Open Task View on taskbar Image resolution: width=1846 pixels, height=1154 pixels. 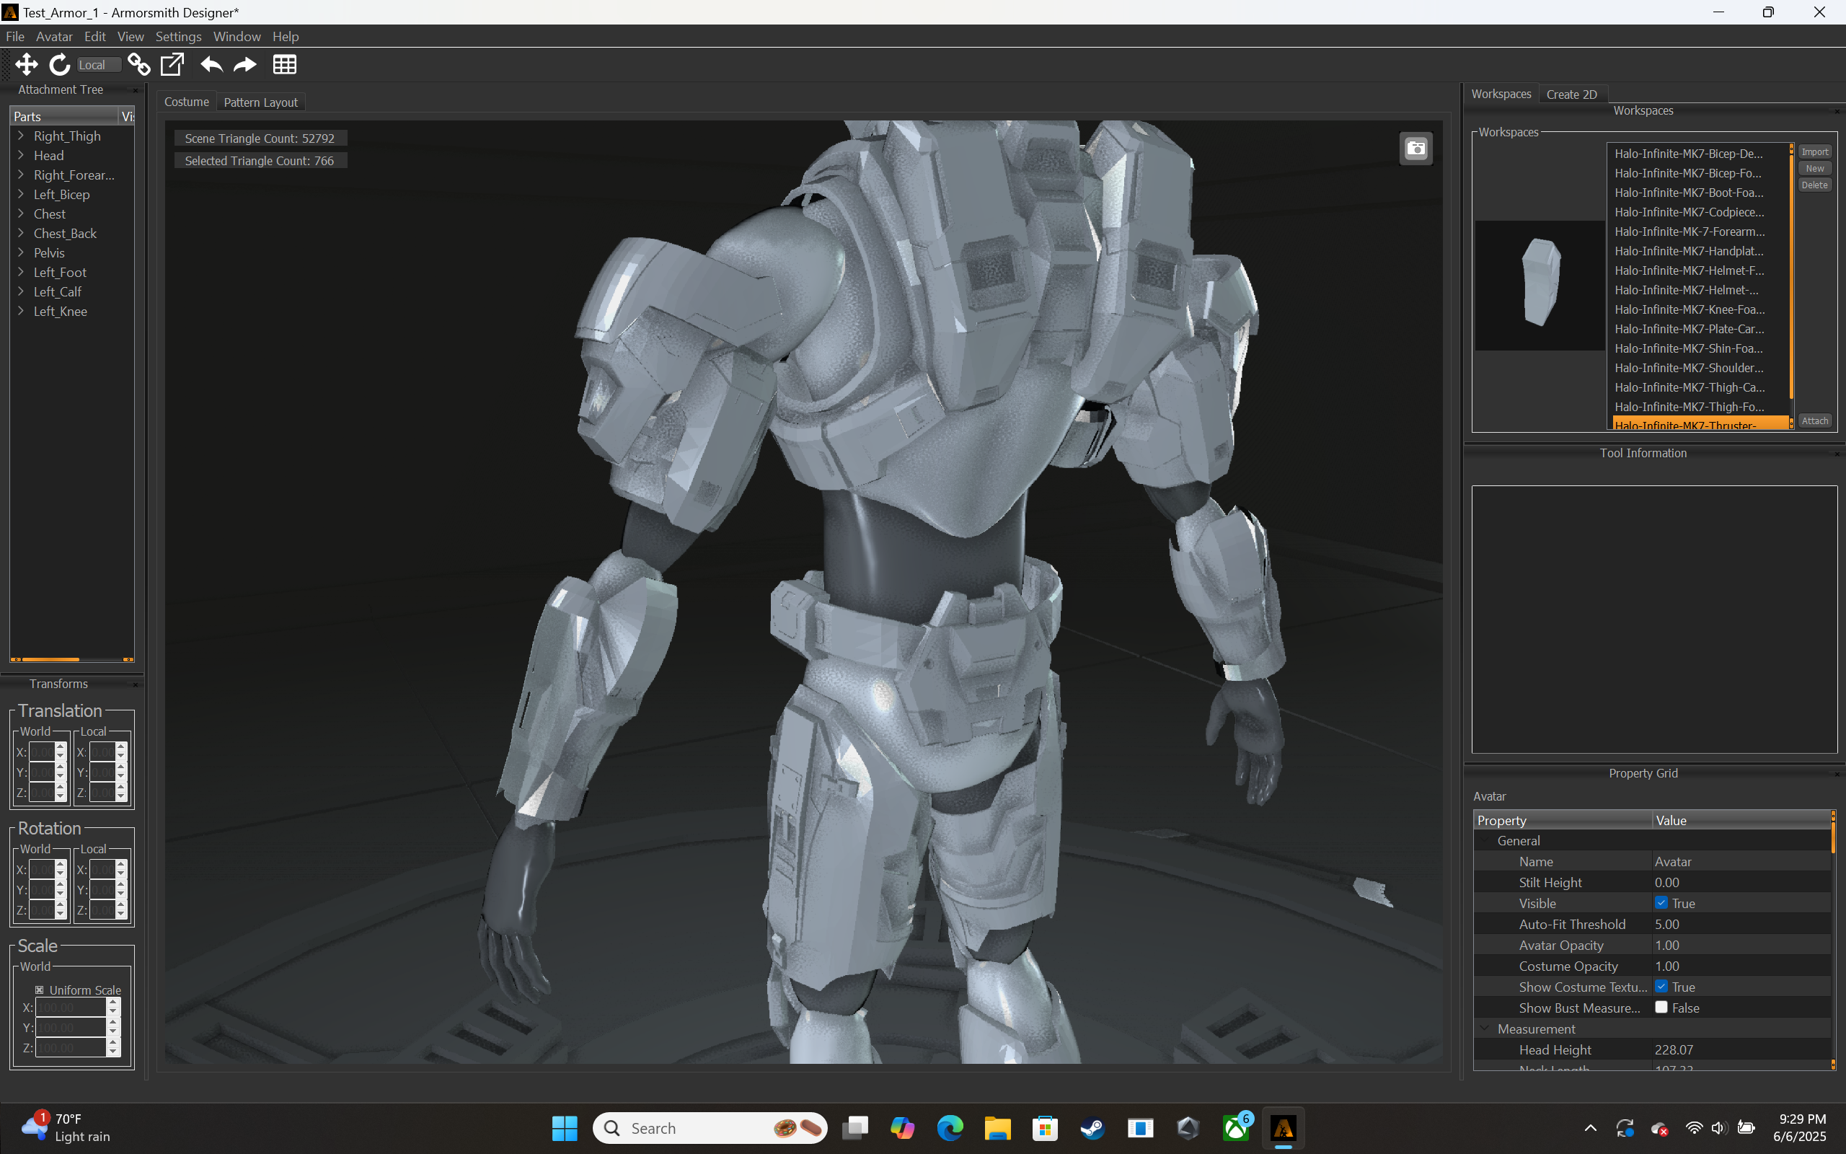tap(855, 1128)
